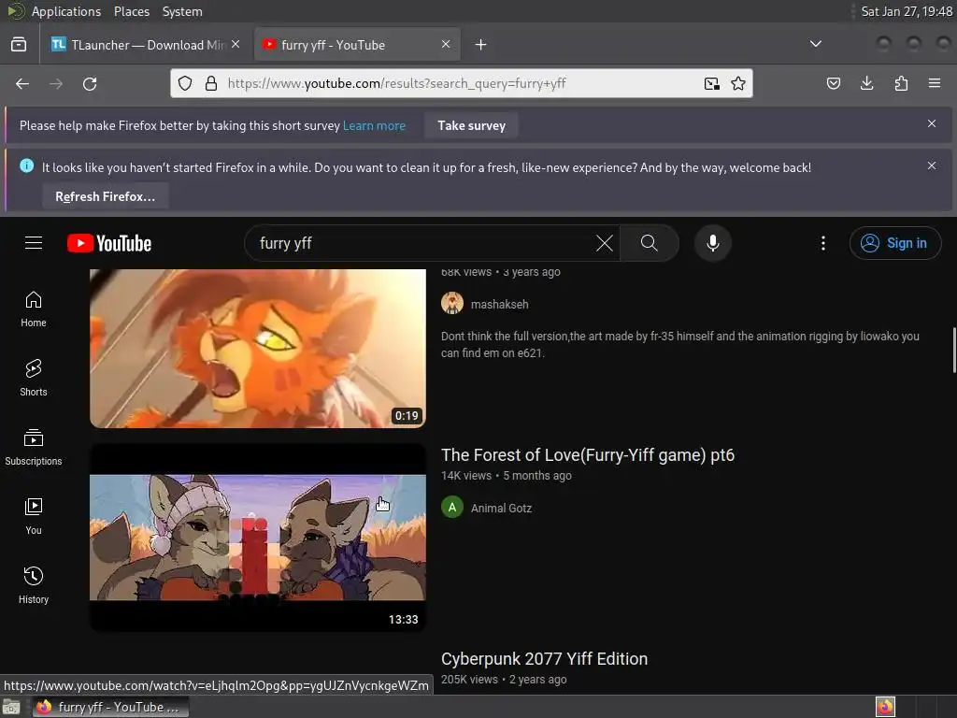Screen dimensions: 957x718
Task: Save to Pocket icon
Action: click(x=833, y=83)
